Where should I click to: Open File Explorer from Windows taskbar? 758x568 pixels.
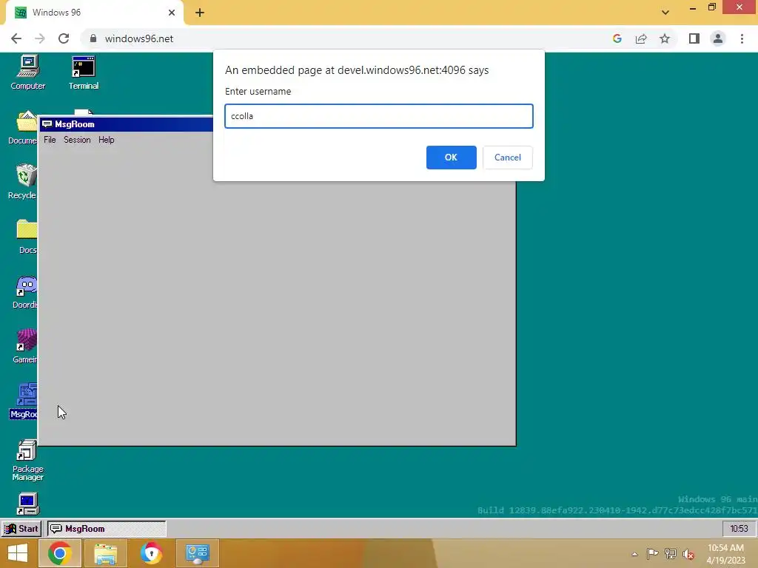pyautogui.click(x=105, y=553)
